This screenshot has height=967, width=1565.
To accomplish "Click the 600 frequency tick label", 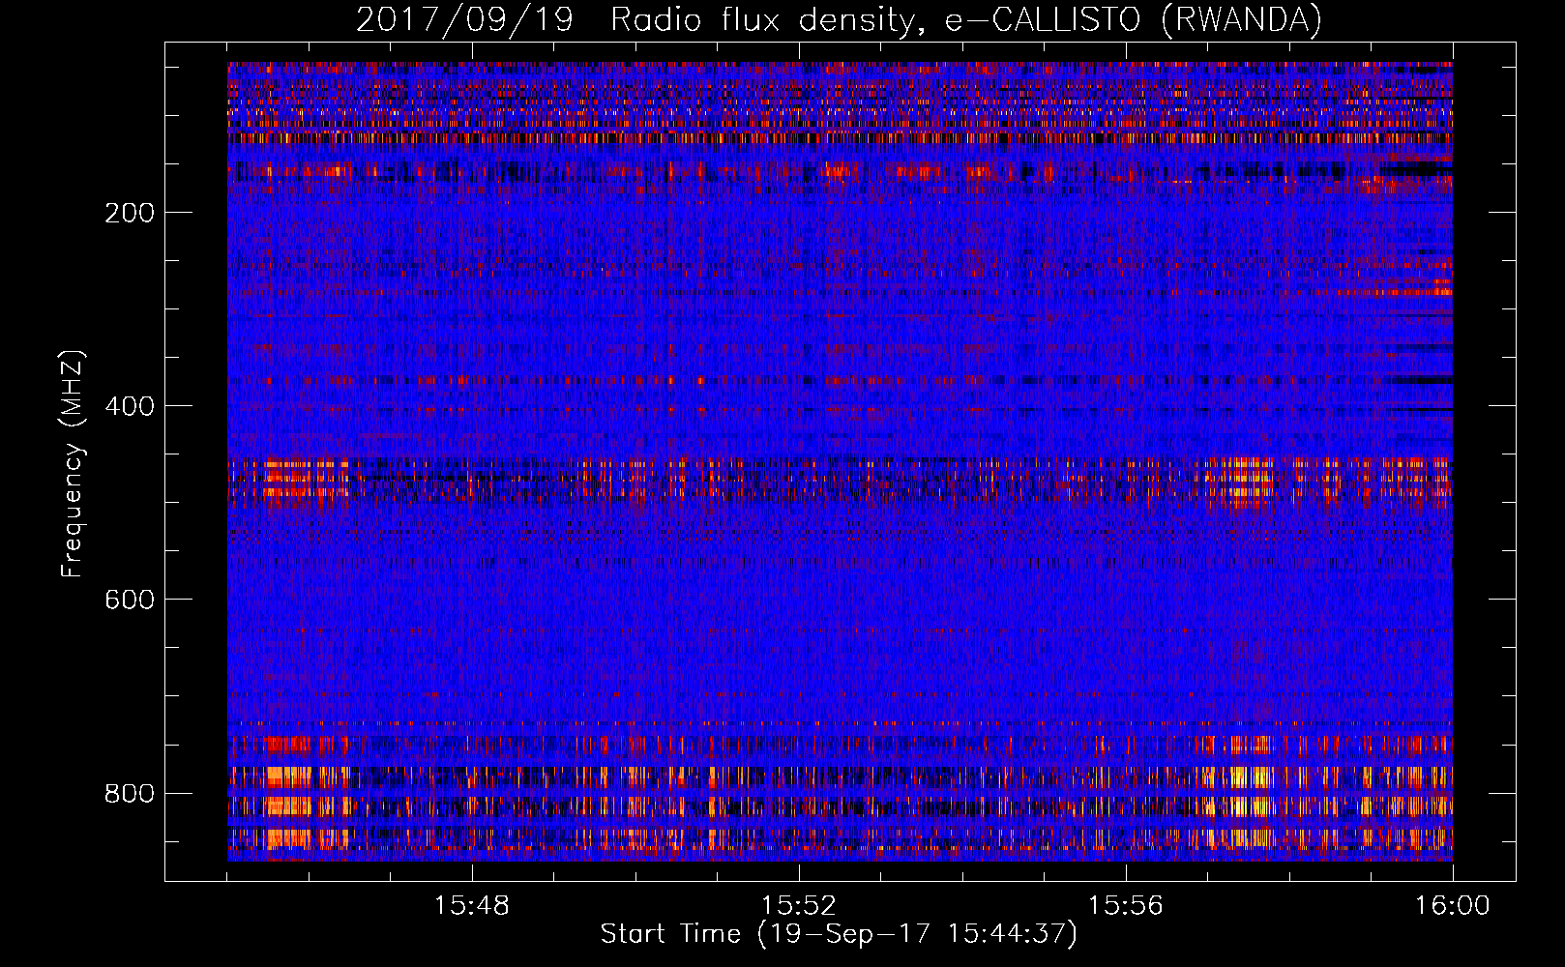I will (130, 600).
